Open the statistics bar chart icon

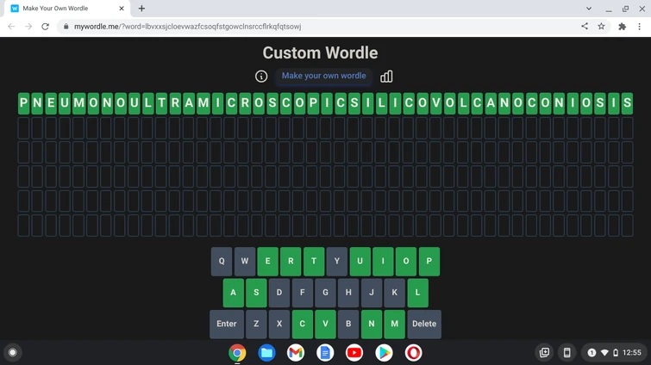pos(386,77)
